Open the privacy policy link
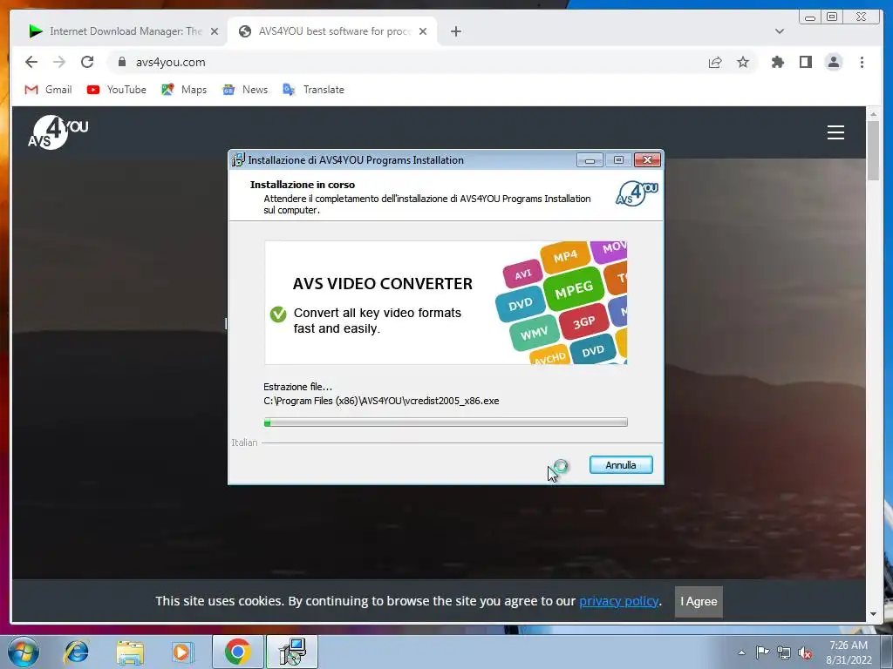 click(x=619, y=601)
